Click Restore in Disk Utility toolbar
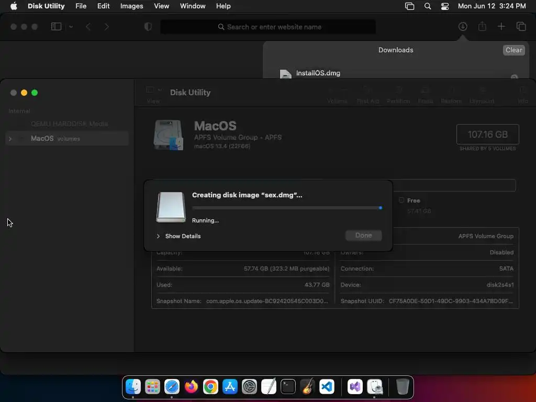Image resolution: width=536 pixels, height=402 pixels. tap(451, 94)
